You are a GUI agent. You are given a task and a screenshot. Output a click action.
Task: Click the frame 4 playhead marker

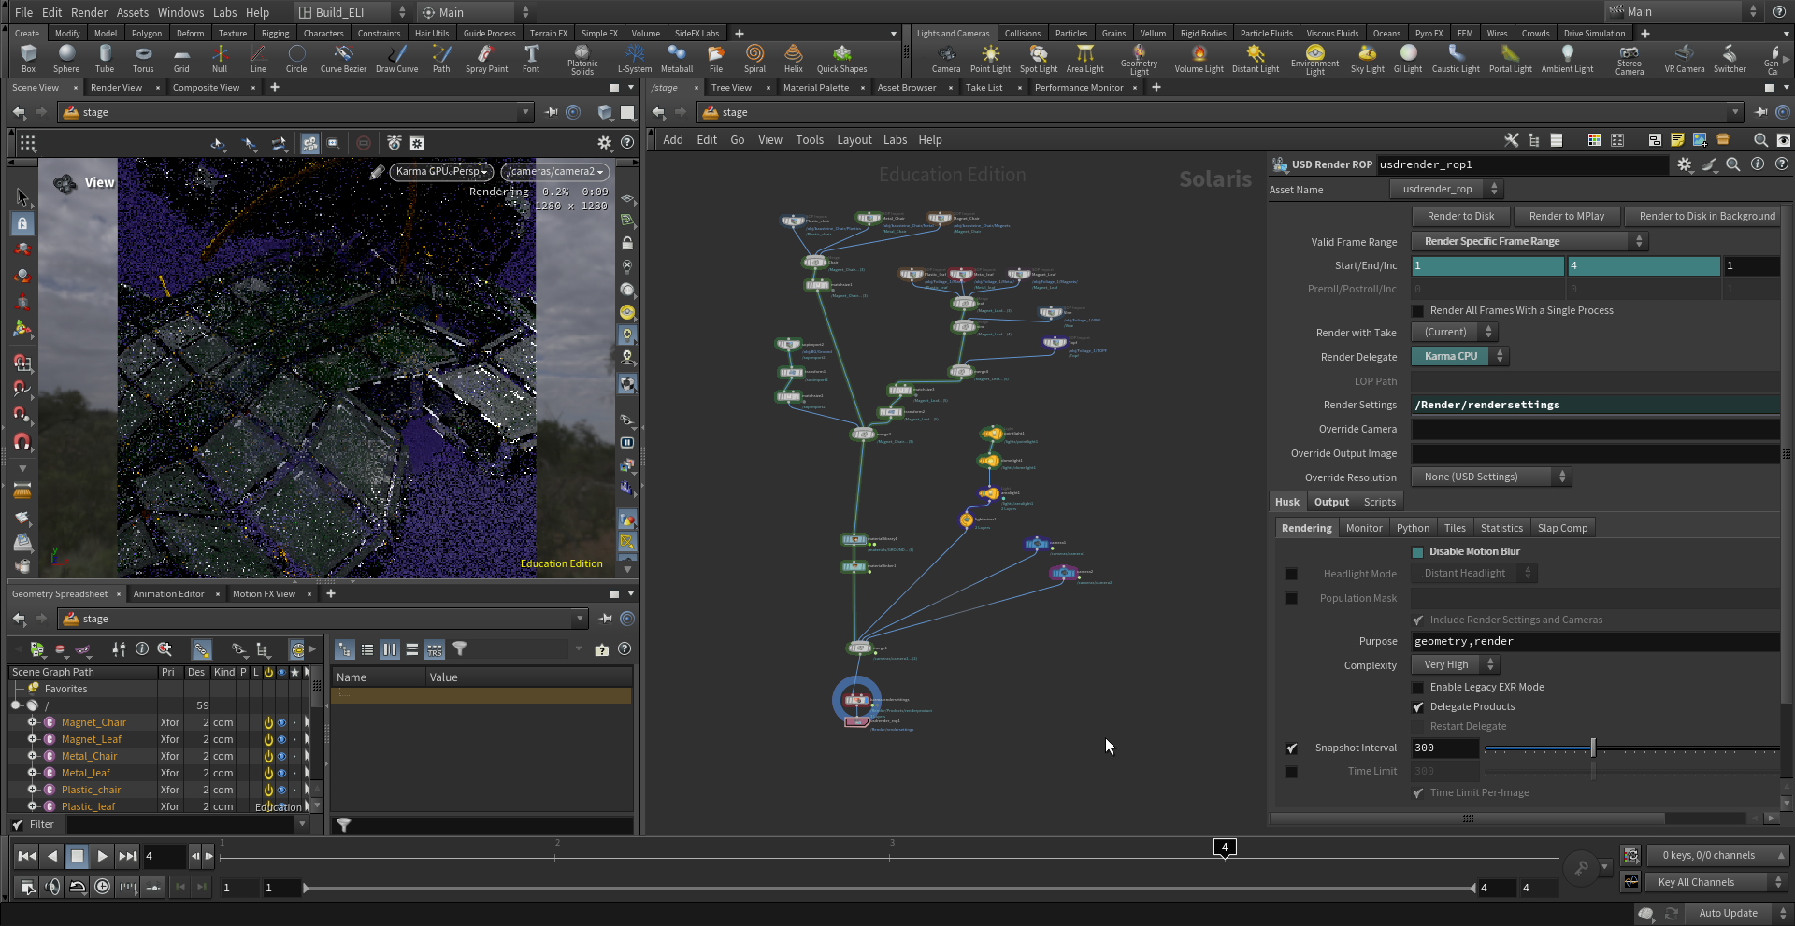[x=1225, y=848]
